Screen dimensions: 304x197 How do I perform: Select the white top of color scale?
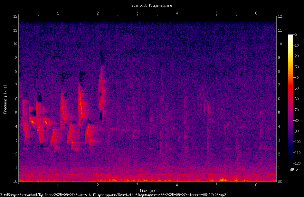coord(290,36)
